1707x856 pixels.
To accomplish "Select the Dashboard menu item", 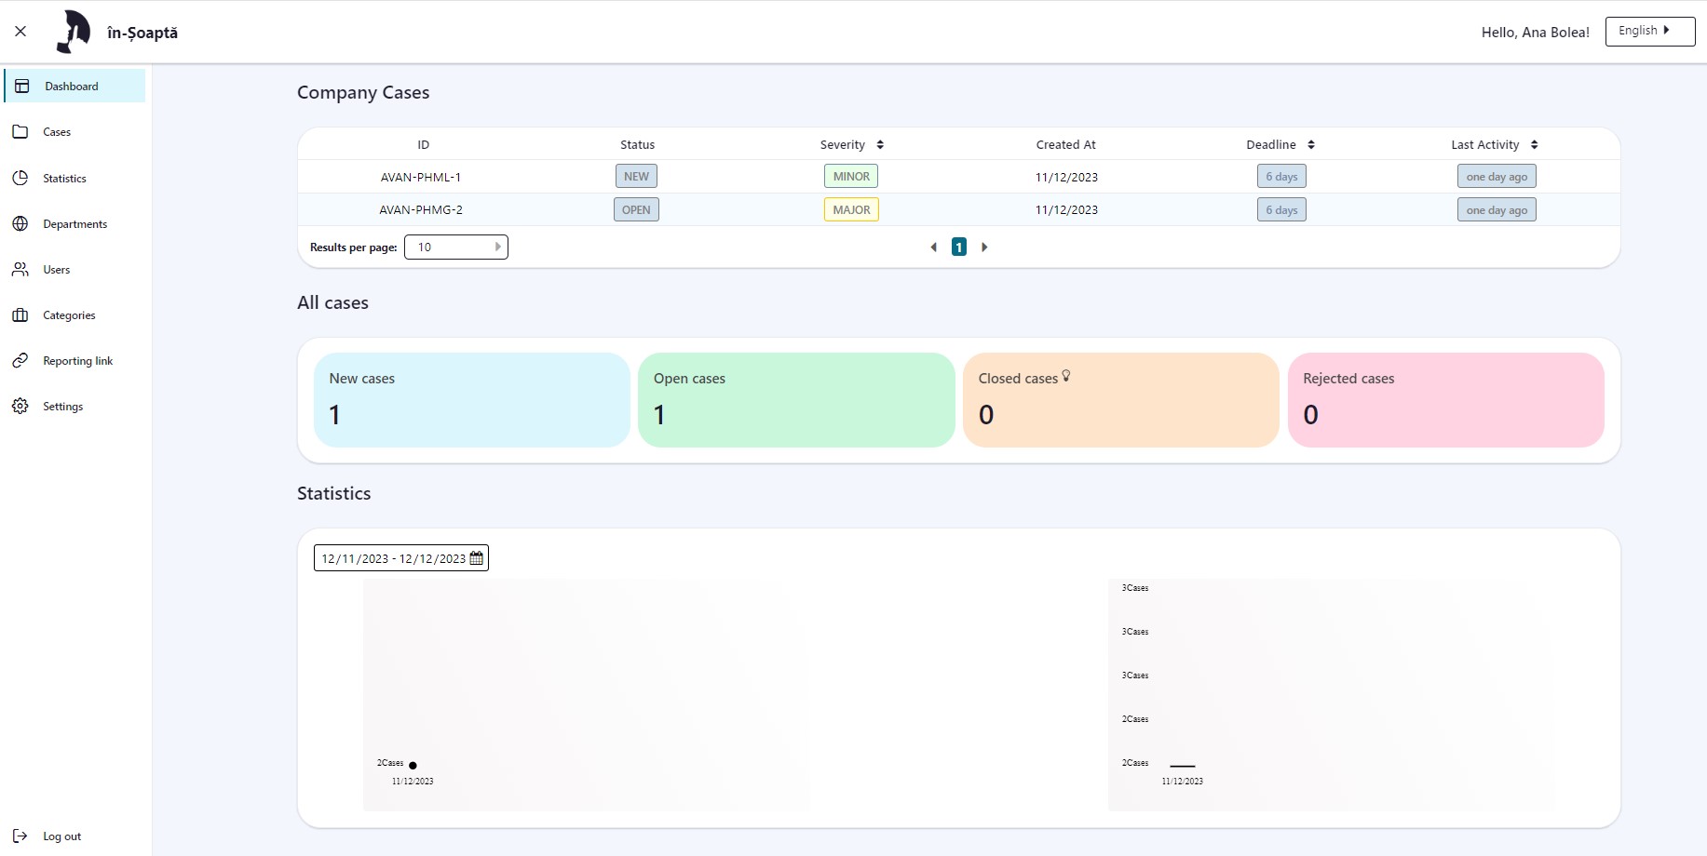I will 72,87.
